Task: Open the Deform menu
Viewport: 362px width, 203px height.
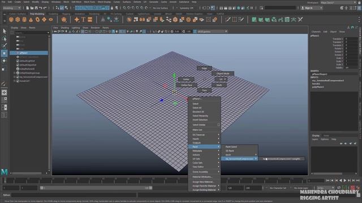Action: [x=137, y=2]
